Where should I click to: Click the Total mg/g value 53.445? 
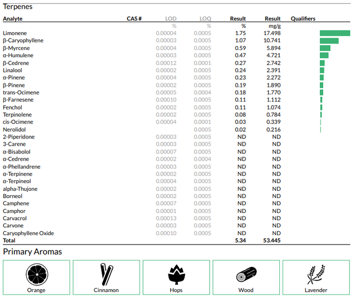click(x=272, y=240)
